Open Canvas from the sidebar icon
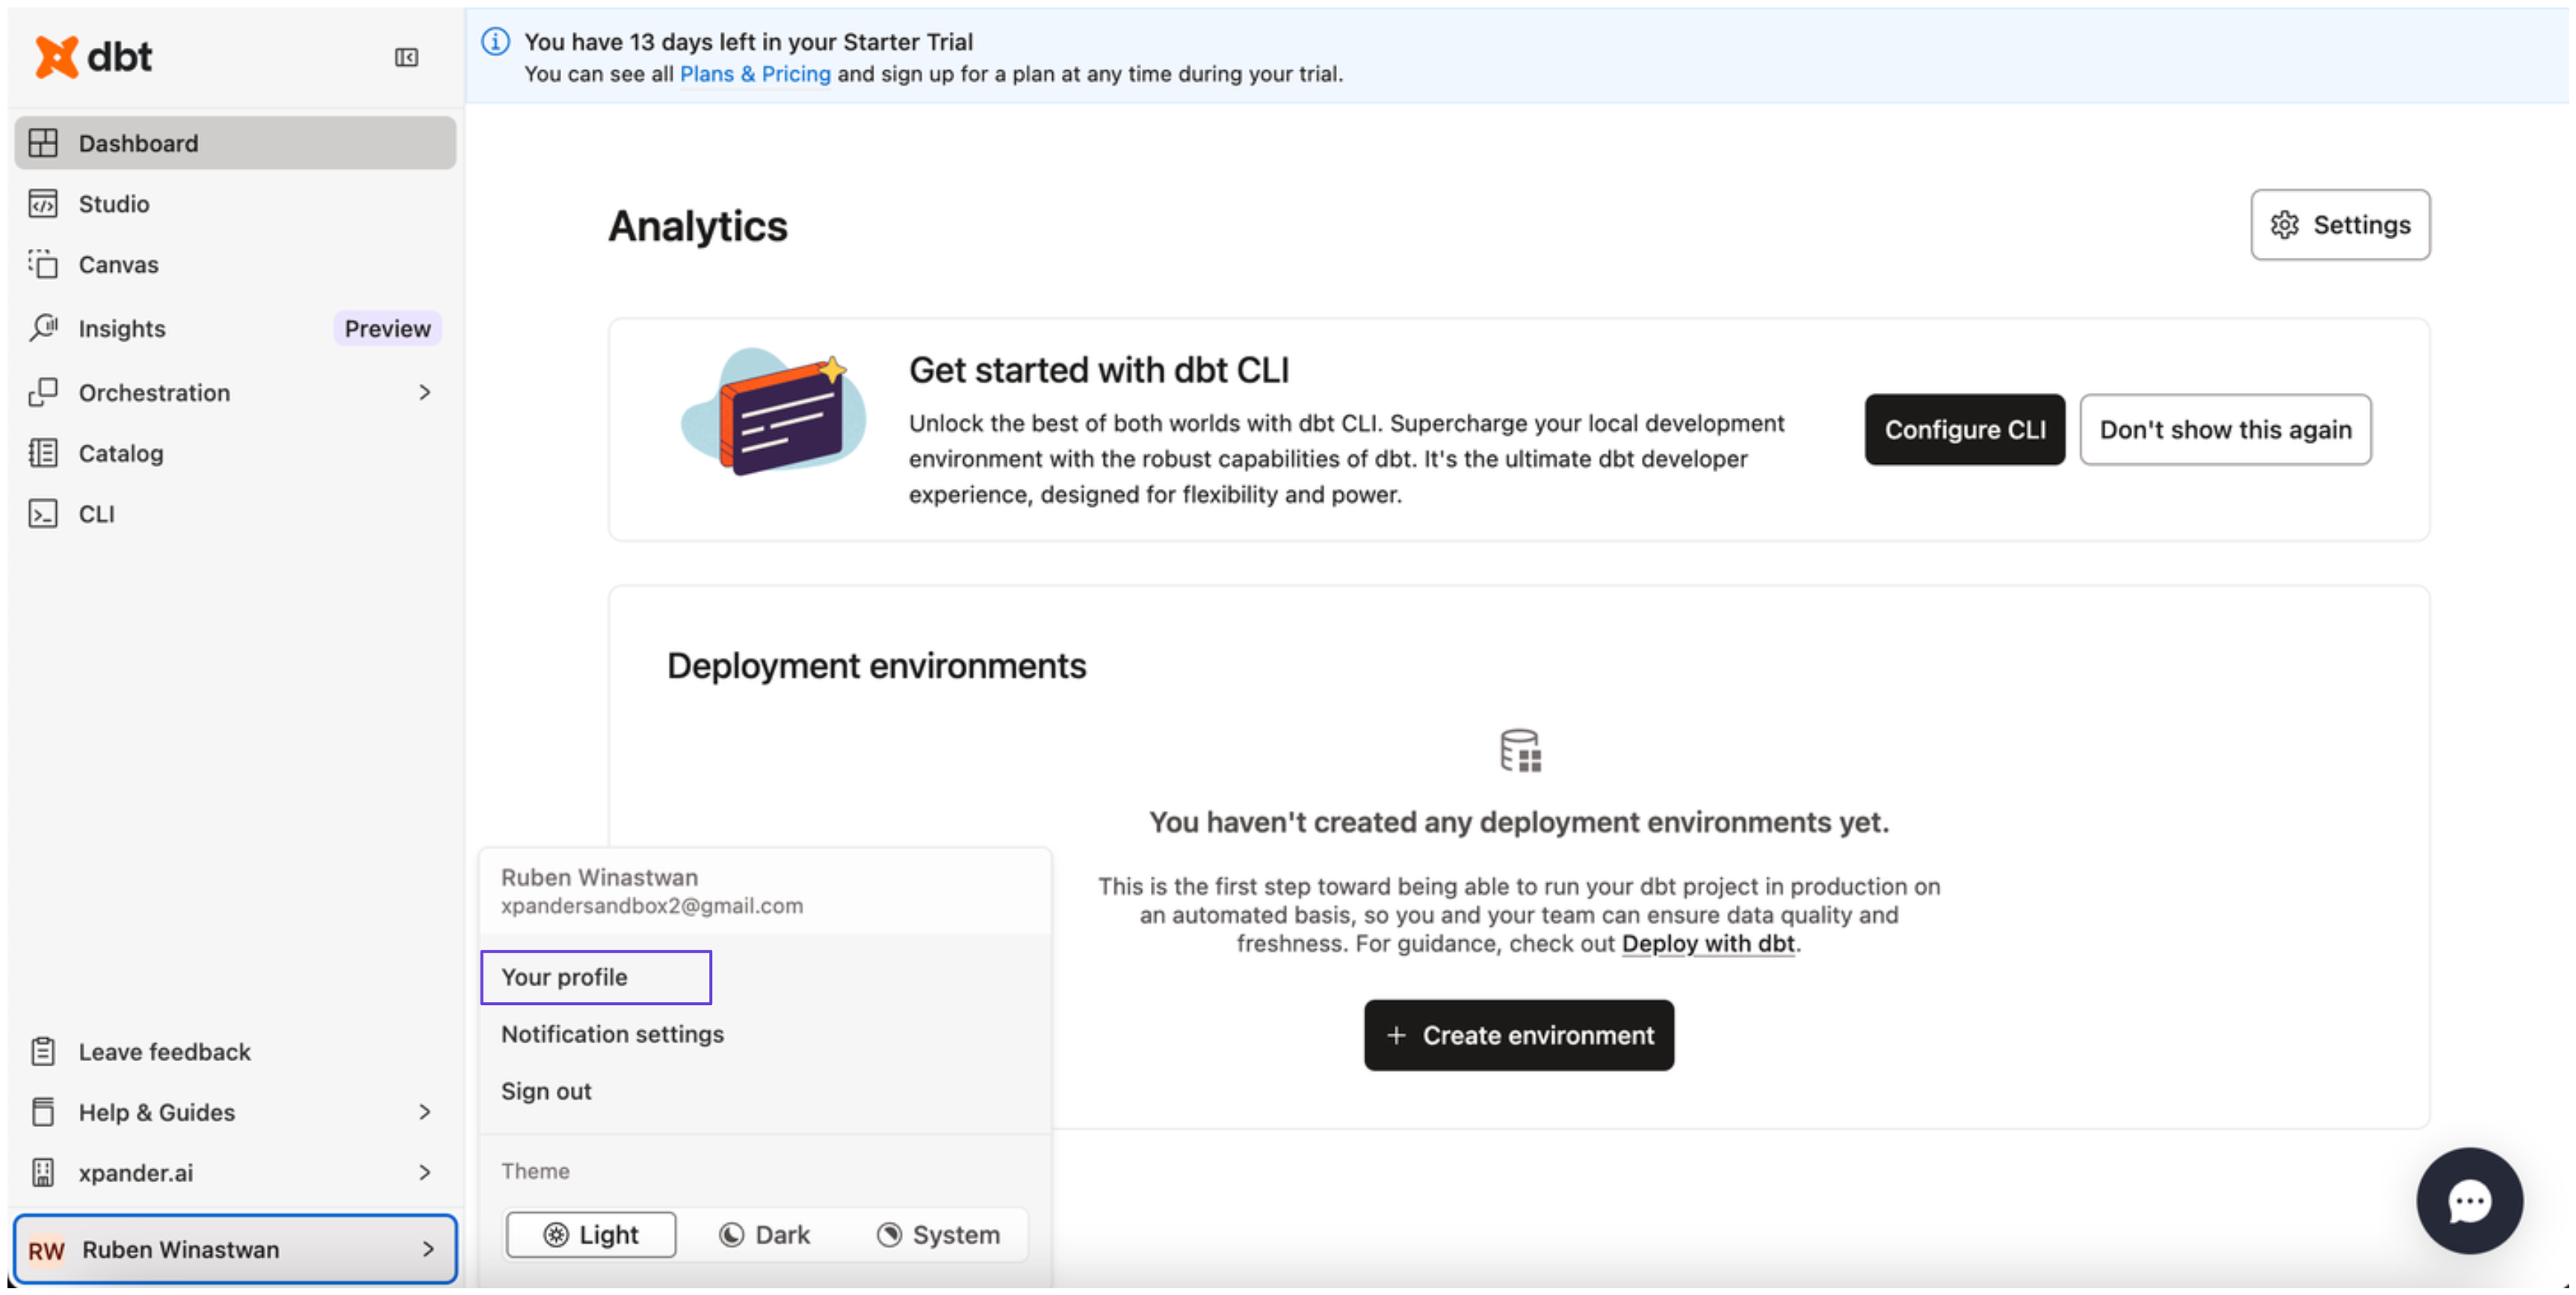Screen dimensions: 2576x1295 [43, 264]
